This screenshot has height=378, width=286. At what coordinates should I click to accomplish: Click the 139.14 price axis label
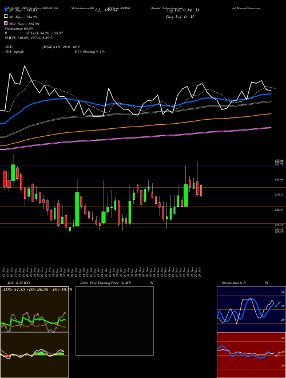point(279,195)
